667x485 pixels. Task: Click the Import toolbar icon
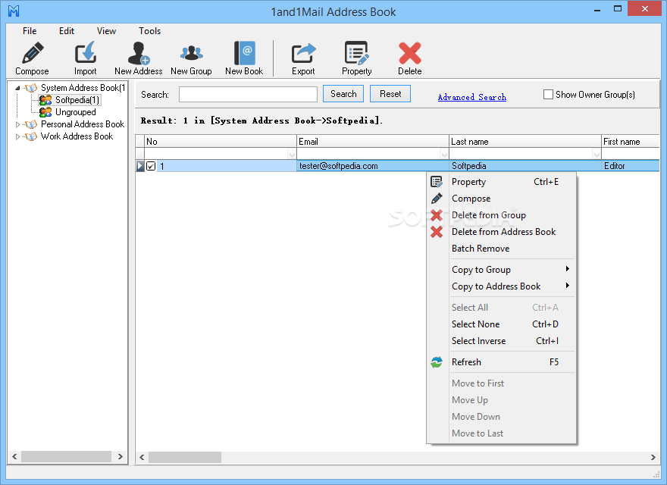(x=86, y=53)
